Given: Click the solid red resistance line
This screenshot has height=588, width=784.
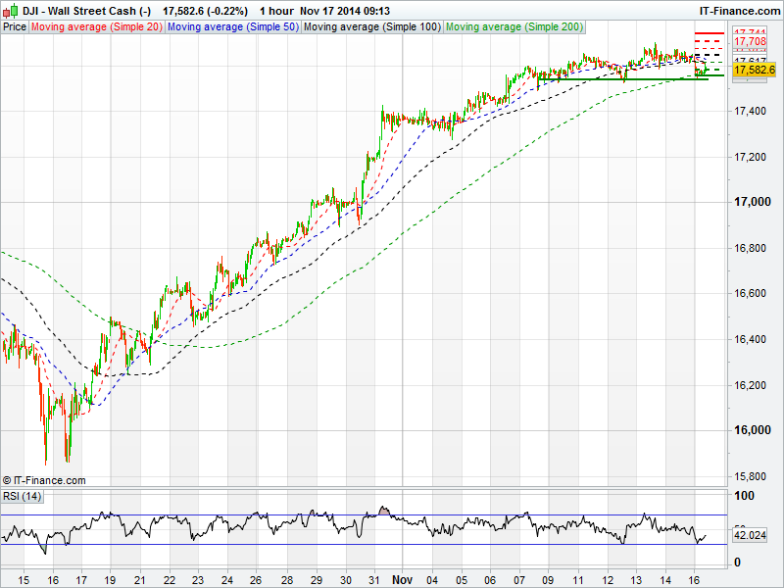Looking at the screenshot, I should [x=709, y=33].
